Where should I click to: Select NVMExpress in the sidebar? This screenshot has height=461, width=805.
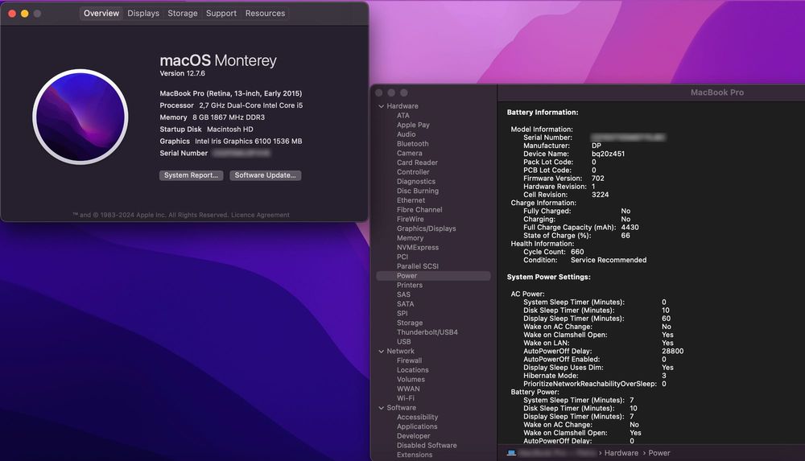point(418,248)
